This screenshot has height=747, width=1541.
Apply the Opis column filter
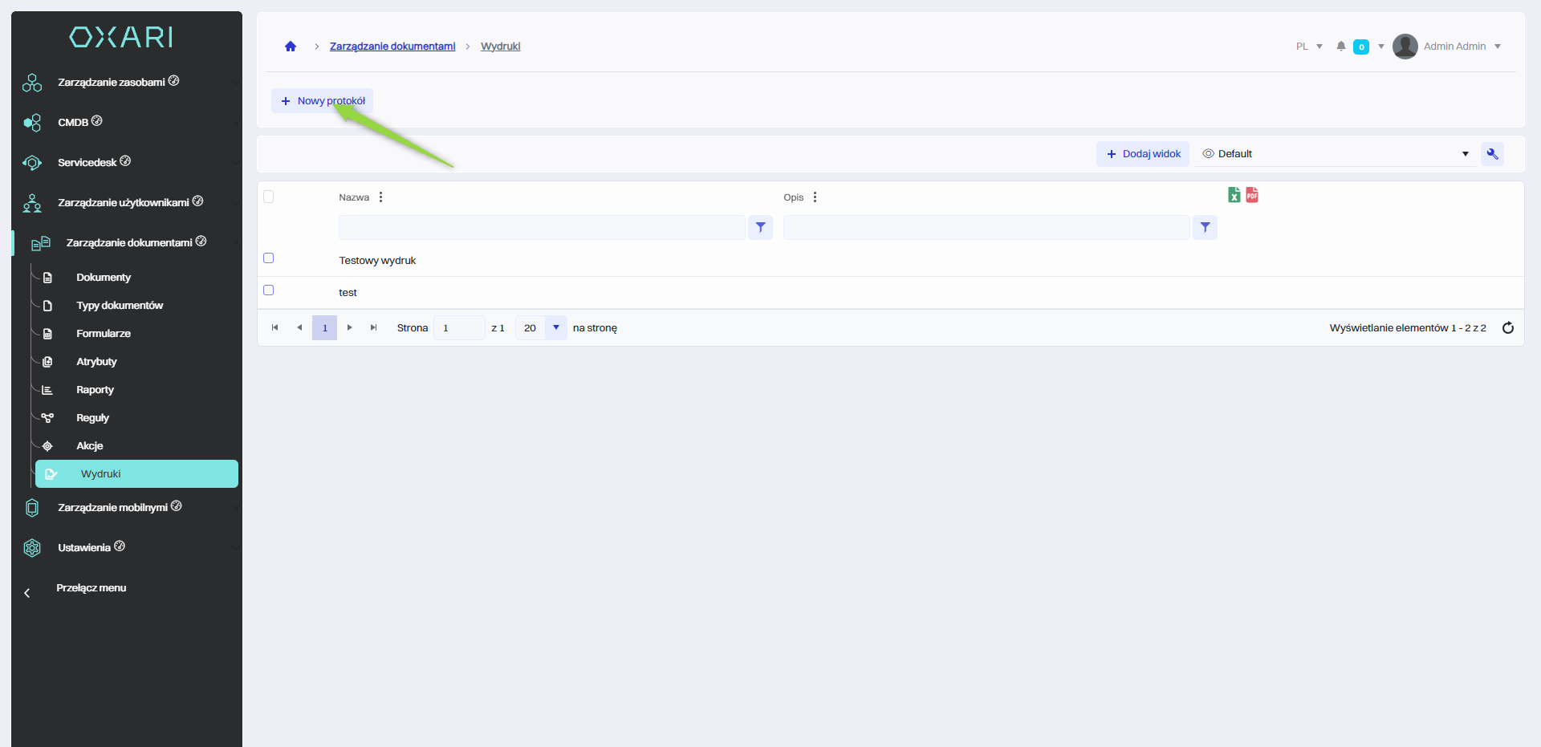pos(1205,228)
